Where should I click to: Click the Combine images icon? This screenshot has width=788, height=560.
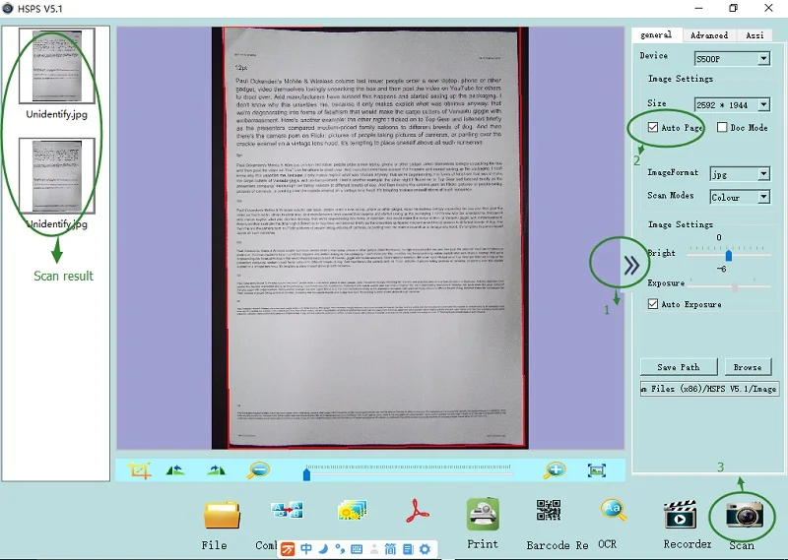click(x=287, y=510)
